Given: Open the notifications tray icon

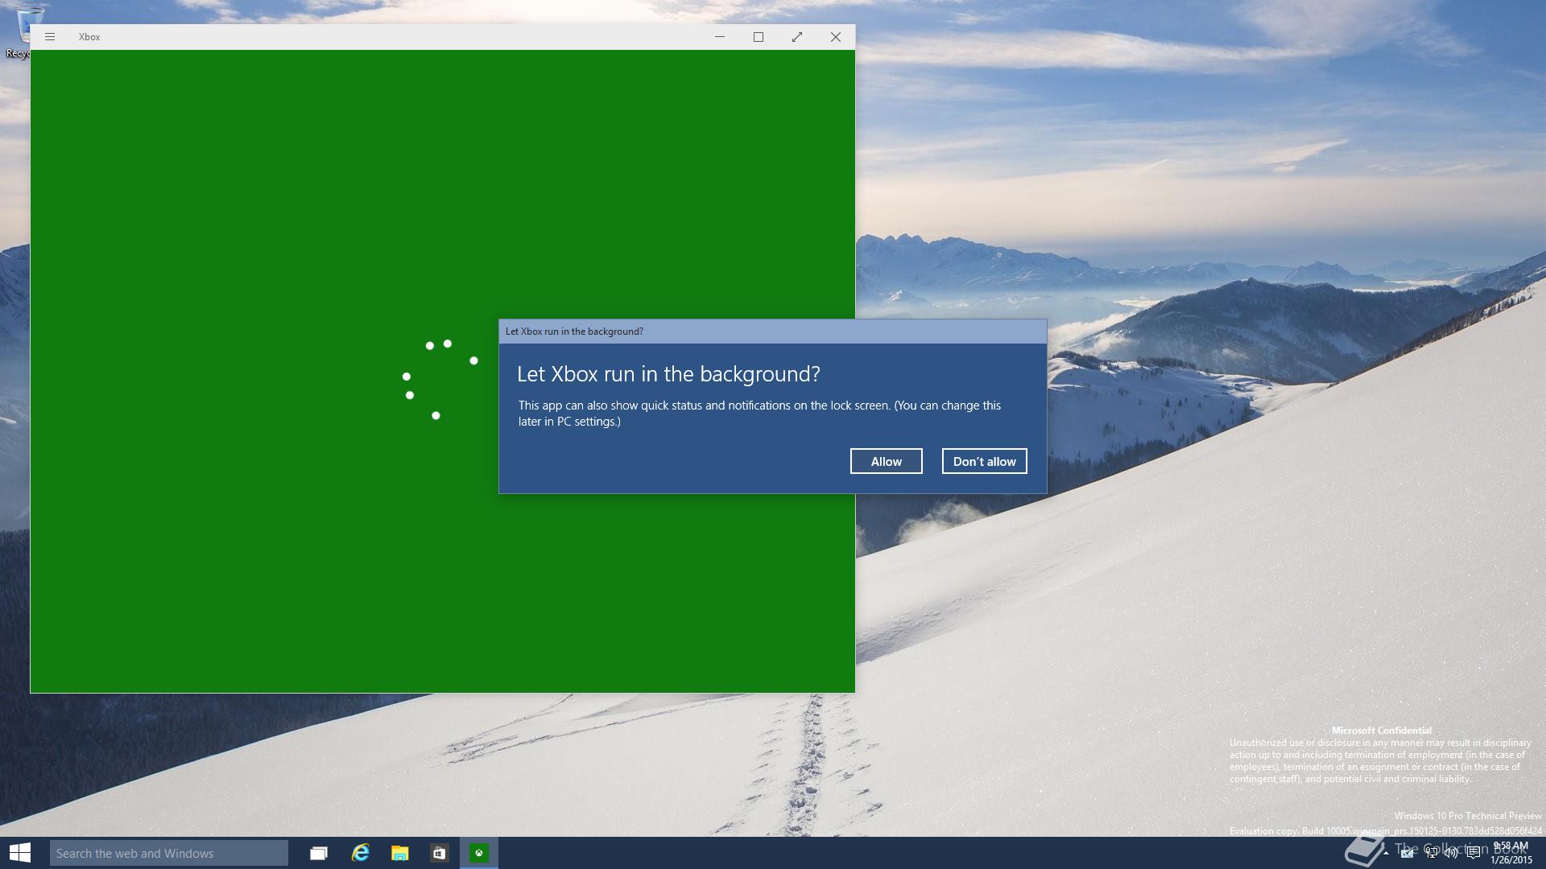Looking at the screenshot, I should [x=1474, y=853].
